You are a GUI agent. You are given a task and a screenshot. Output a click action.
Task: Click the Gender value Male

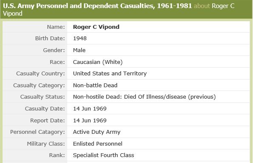79,50
